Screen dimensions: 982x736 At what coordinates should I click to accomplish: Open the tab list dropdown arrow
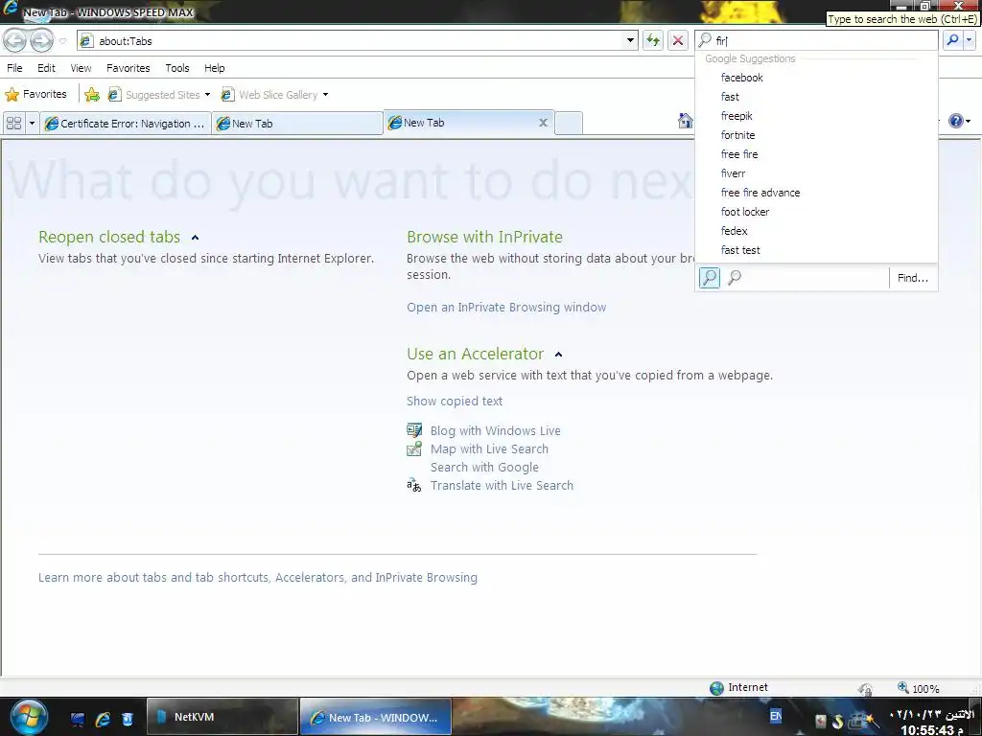click(x=32, y=124)
